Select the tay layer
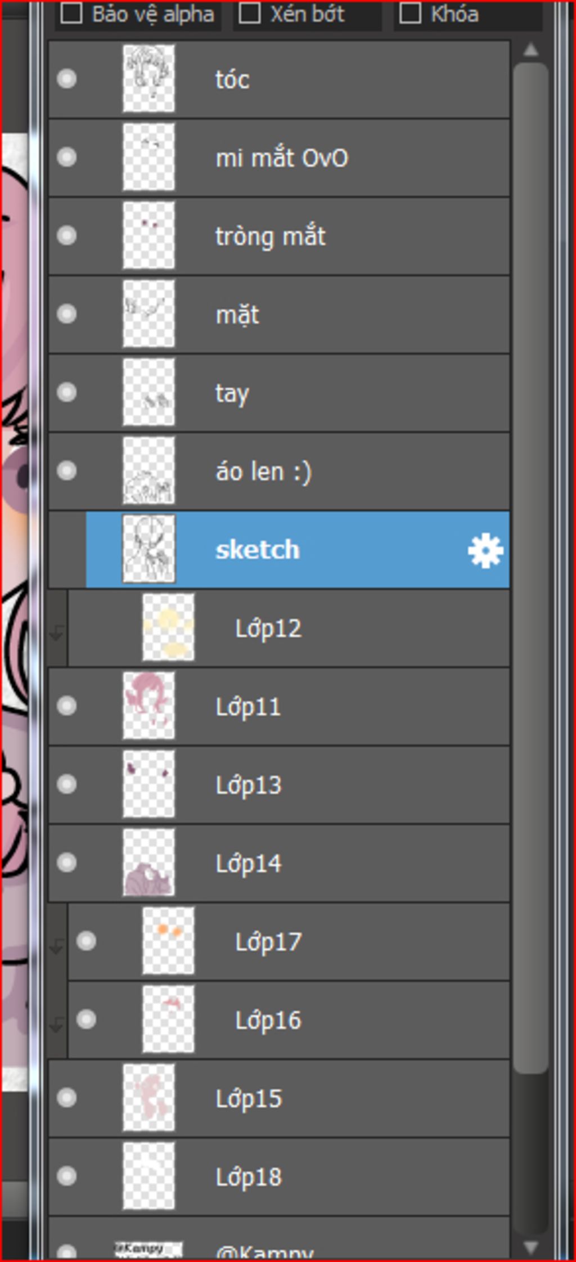 tap(232, 393)
